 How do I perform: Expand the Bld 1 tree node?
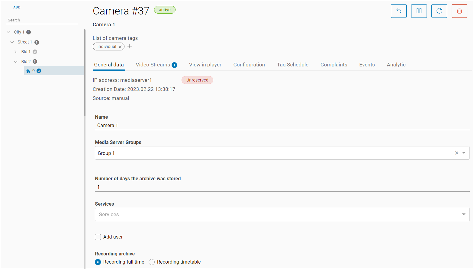(16, 52)
